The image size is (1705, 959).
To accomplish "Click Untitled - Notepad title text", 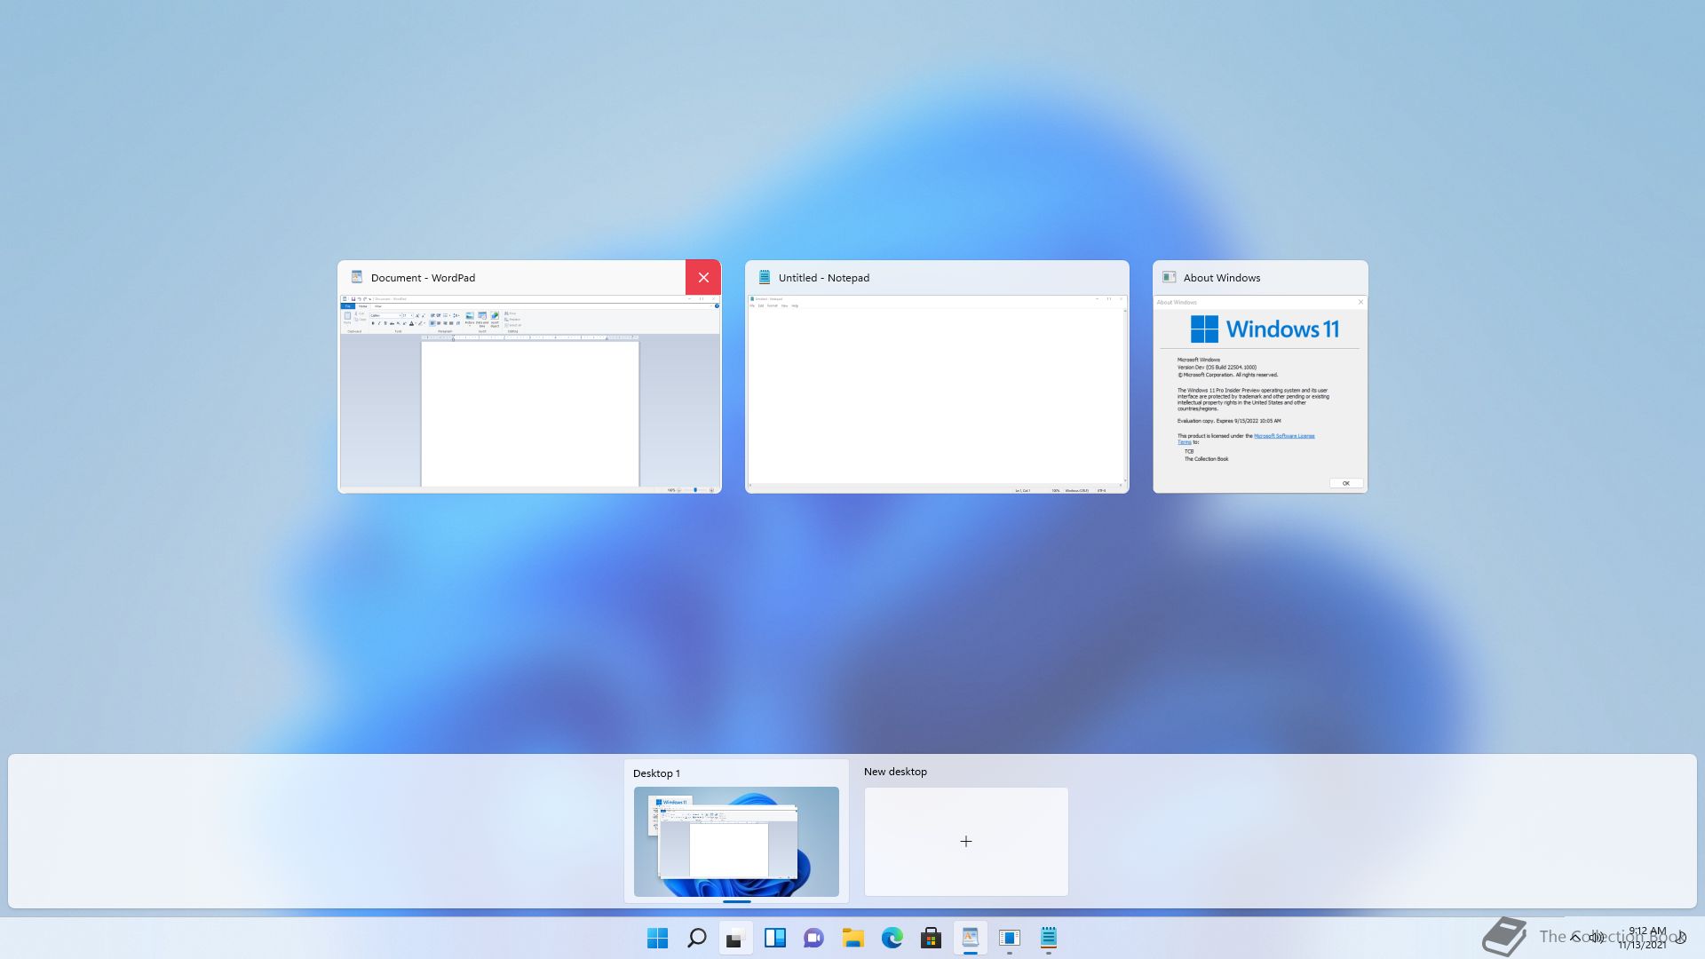I will pyautogui.click(x=824, y=278).
